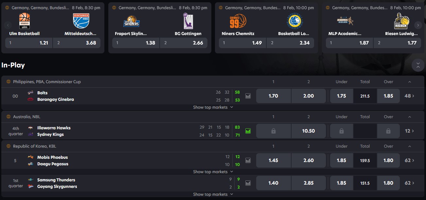Bet on Ulm Basketball at 1.21 odds

click(28, 43)
